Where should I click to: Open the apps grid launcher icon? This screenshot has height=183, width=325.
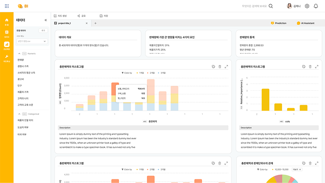click(7, 6)
